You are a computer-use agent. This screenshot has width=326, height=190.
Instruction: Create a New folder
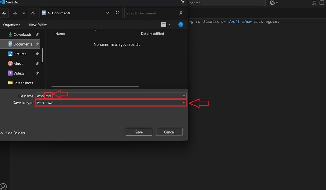pos(38,25)
